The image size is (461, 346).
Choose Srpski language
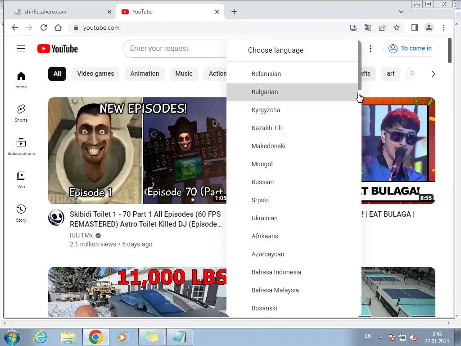(292, 200)
